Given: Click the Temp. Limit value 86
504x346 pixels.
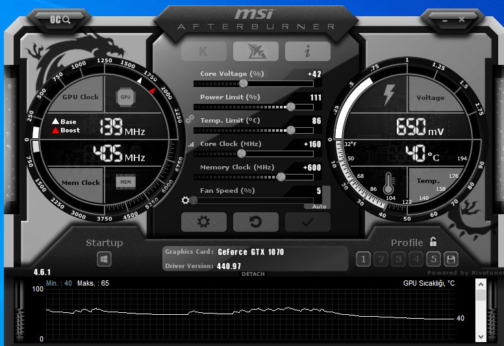Looking at the screenshot, I should tap(316, 121).
